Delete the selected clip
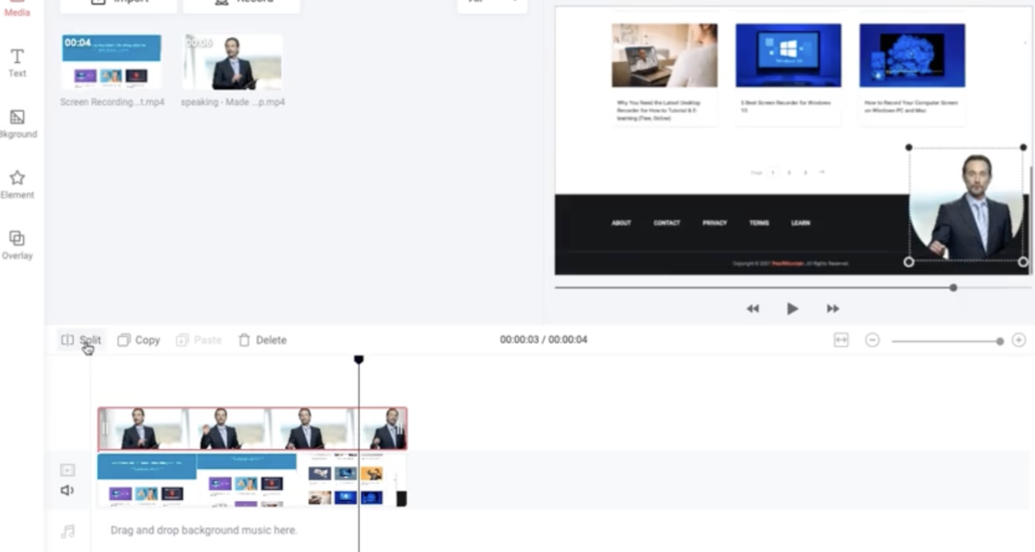 (x=262, y=340)
